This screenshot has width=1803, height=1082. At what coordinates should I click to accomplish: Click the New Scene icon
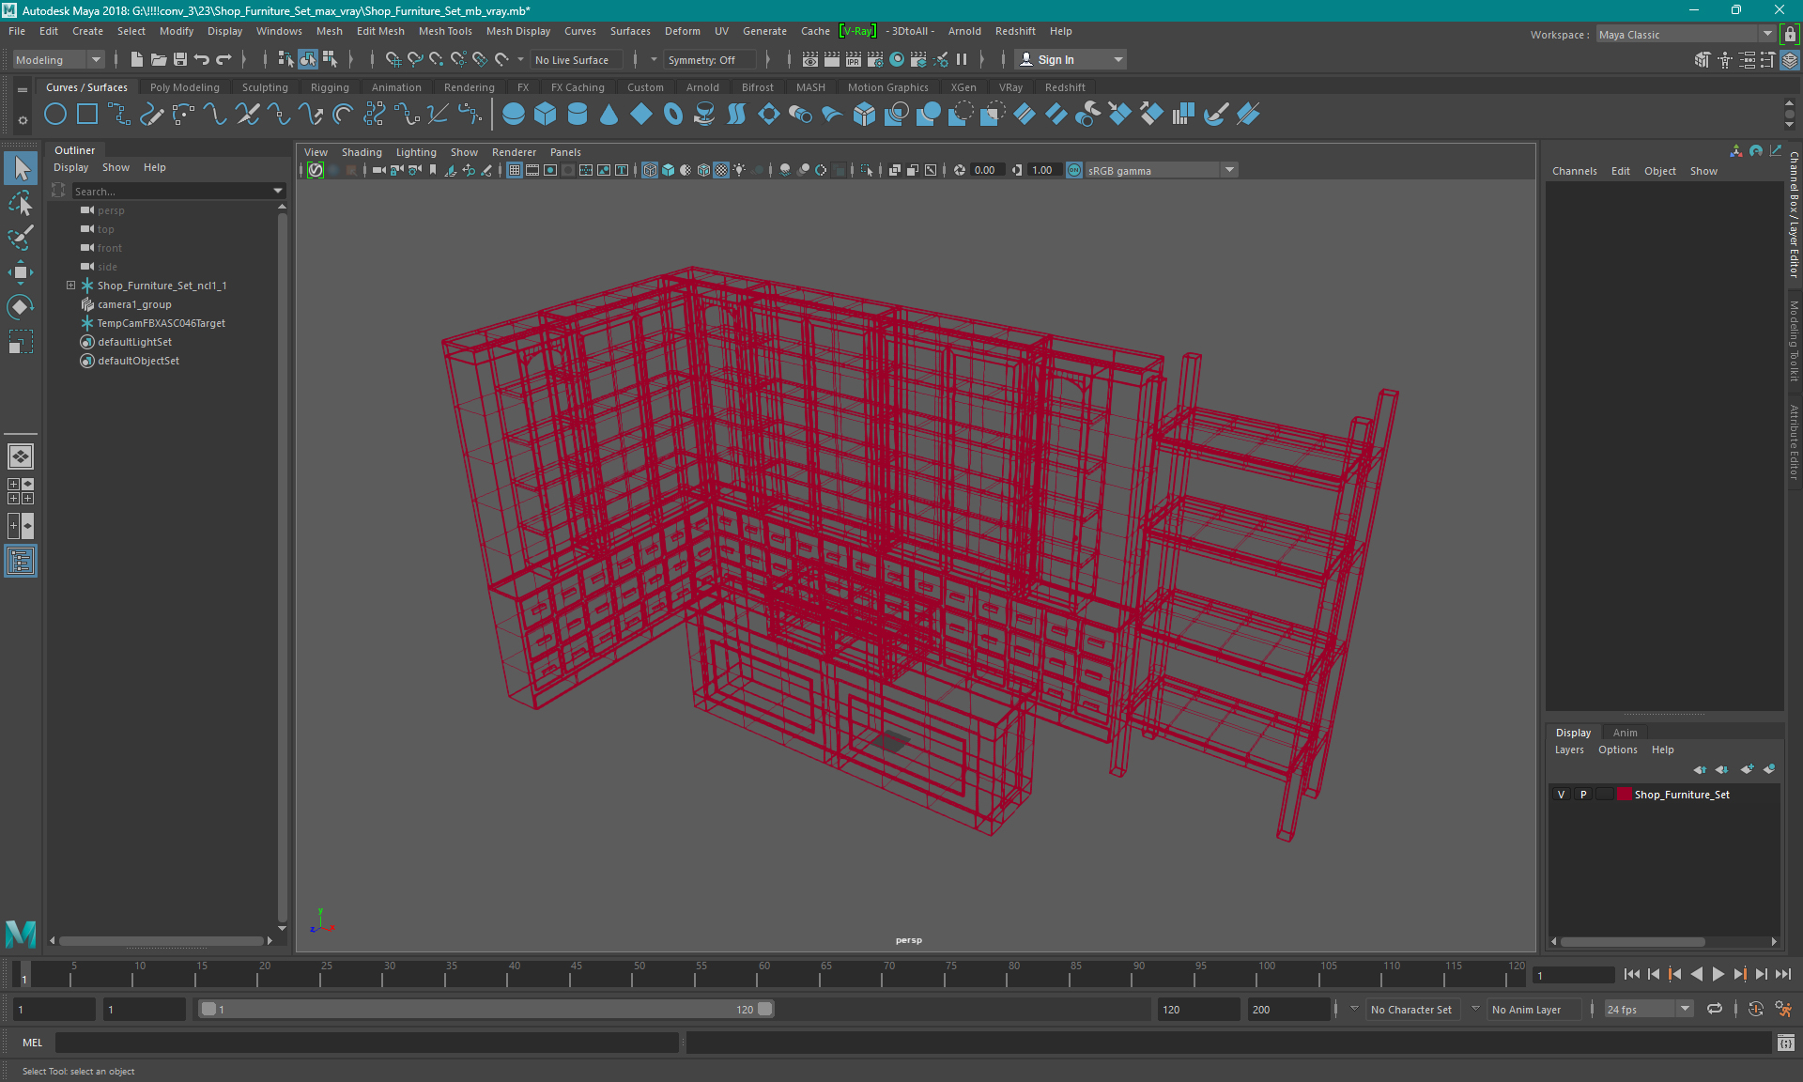point(137,59)
